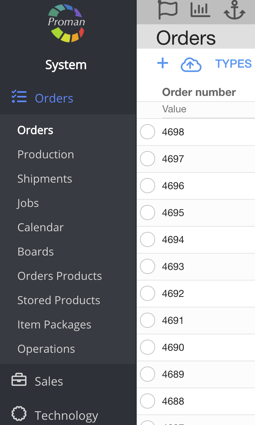Select the radio button for order 4695
The image size is (255, 425).
coord(148,213)
